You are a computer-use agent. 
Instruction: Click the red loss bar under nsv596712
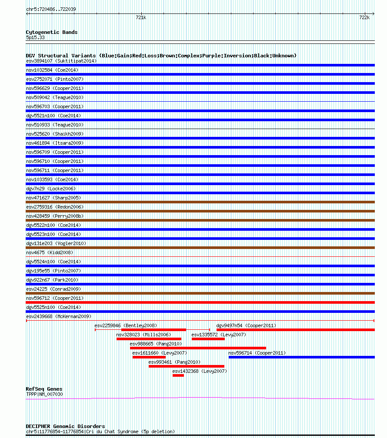coord(200,302)
